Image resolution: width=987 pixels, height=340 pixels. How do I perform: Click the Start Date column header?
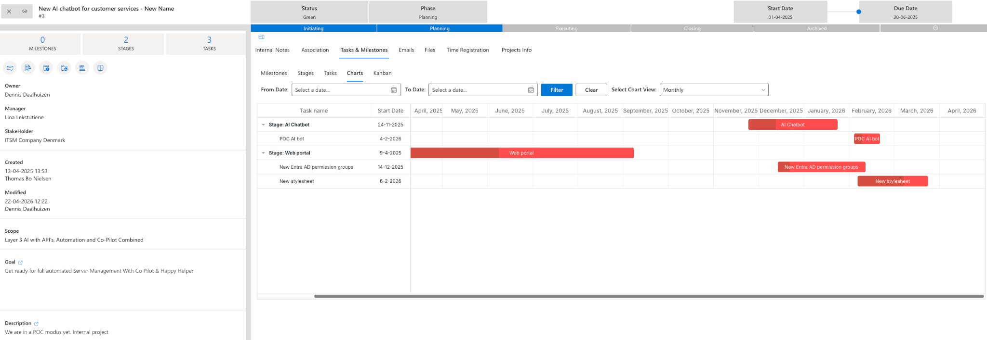[390, 111]
